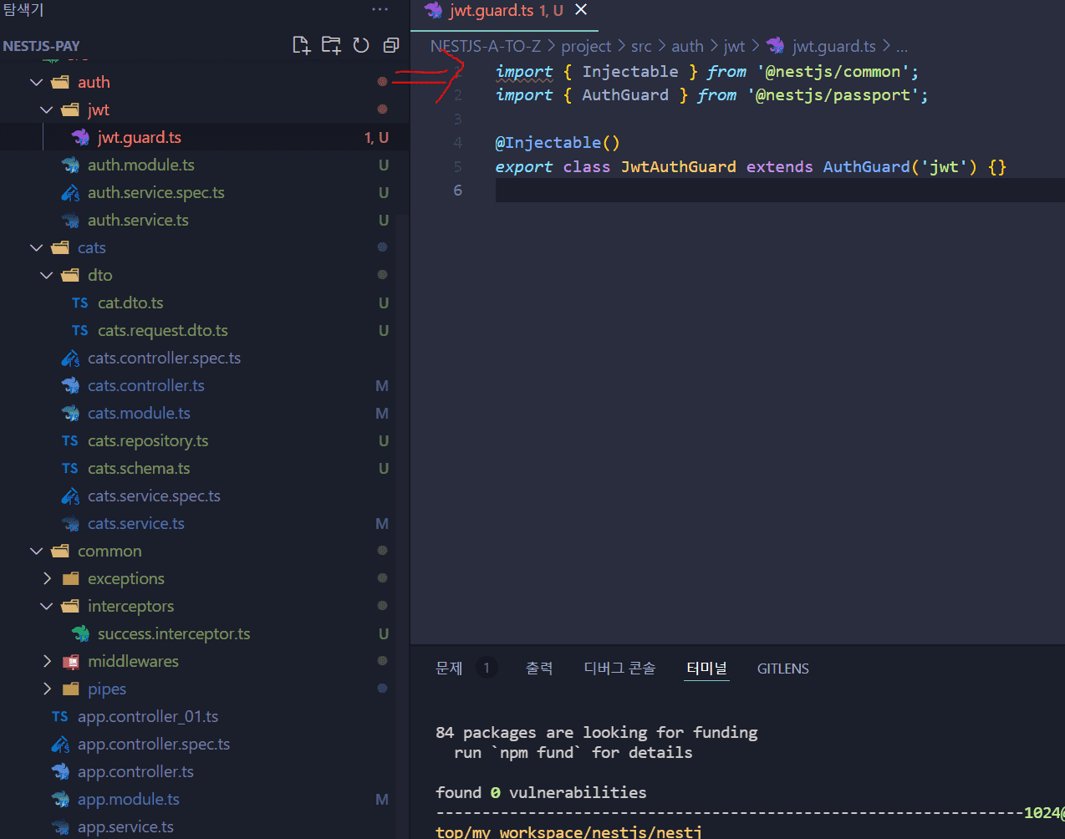The width and height of the screenshot is (1065, 839).
Task: Open auth.service.ts from the file tree
Action: 138,220
